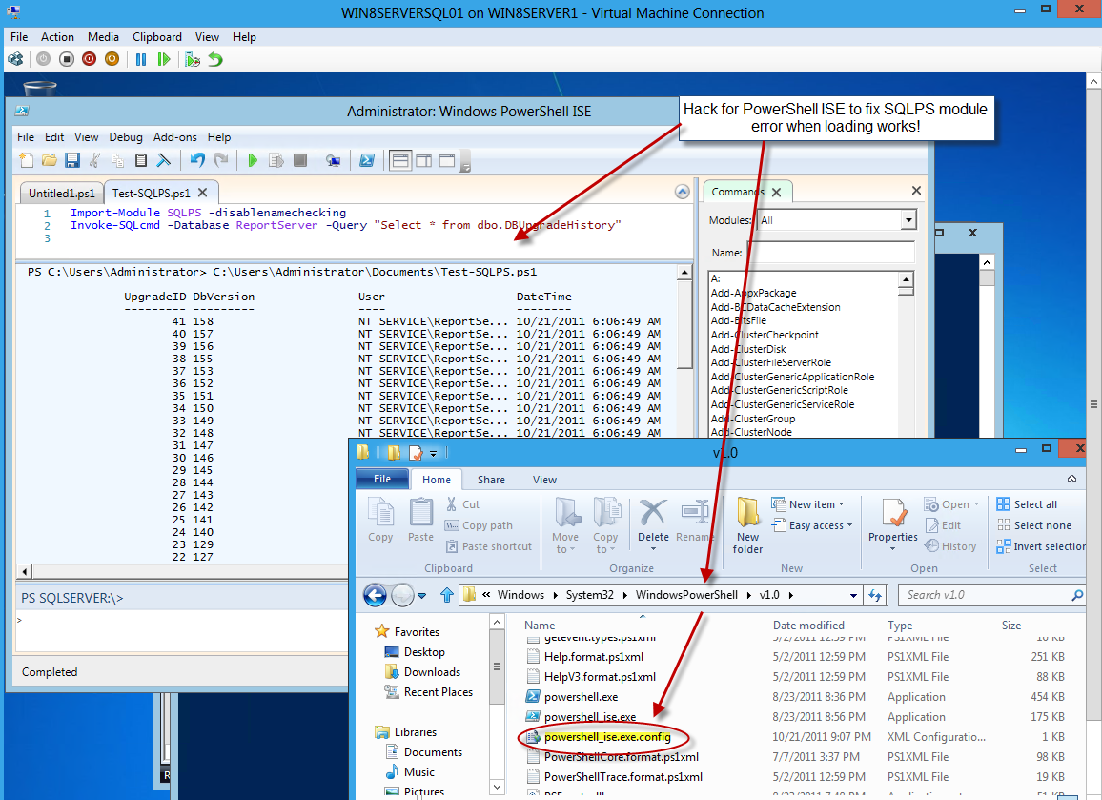Click the green Reset VM icon
This screenshot has width=1102, height=800.
coord(164,60)
